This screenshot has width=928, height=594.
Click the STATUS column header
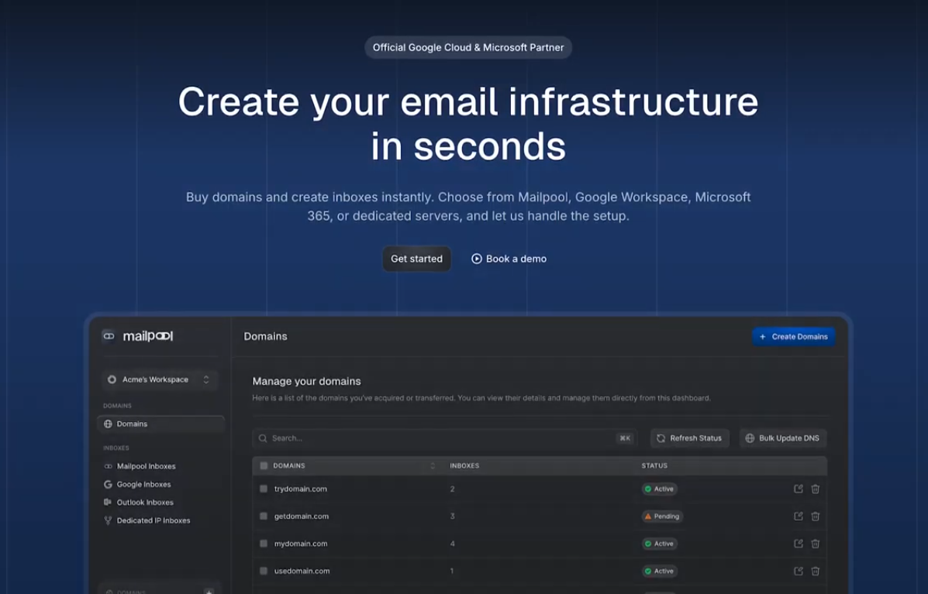point(654,465)
